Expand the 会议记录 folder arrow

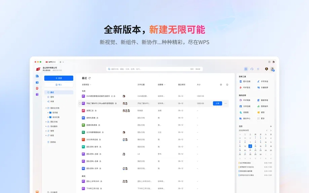click(x=48, y=117)
